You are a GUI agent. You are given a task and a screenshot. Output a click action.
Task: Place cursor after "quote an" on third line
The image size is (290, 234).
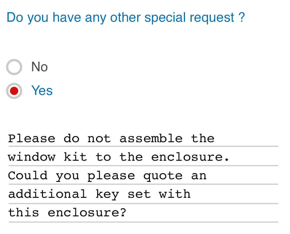click(x=207, y=176)
